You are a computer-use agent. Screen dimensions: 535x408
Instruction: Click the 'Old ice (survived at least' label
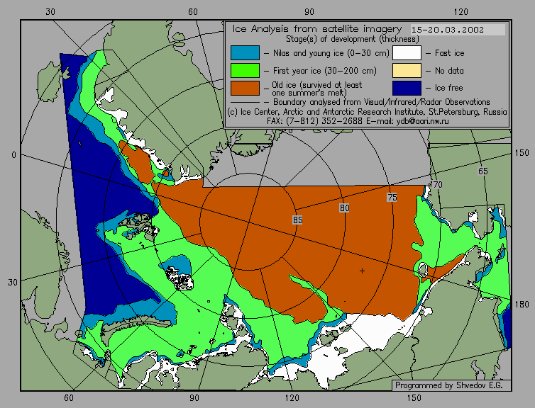pos(317,85)
